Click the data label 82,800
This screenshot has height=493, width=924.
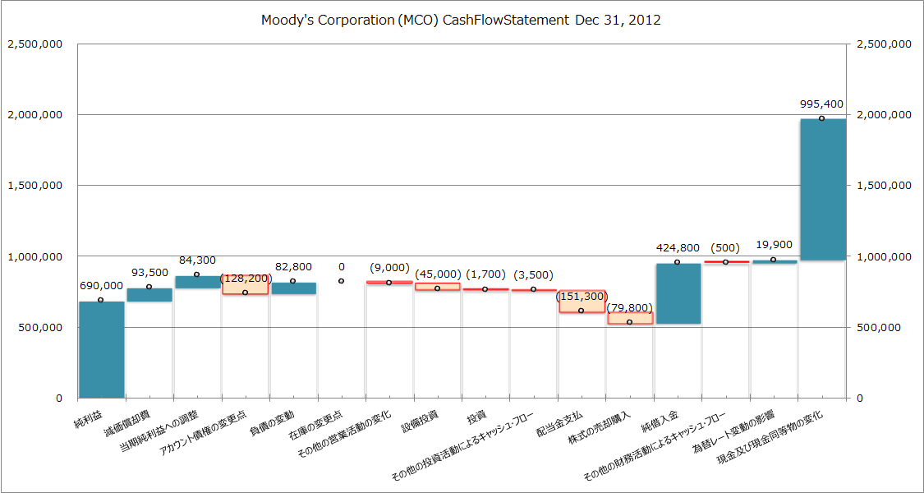tap(293, 267)
